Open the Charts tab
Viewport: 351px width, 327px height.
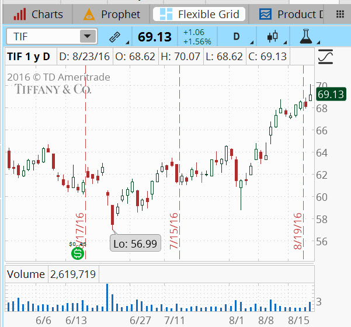(x=38, y=15)
